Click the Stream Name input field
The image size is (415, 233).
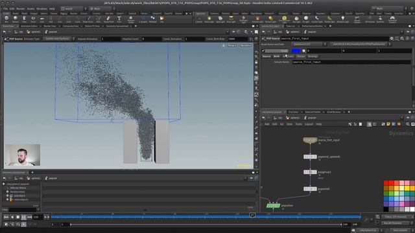click(351, 62)
